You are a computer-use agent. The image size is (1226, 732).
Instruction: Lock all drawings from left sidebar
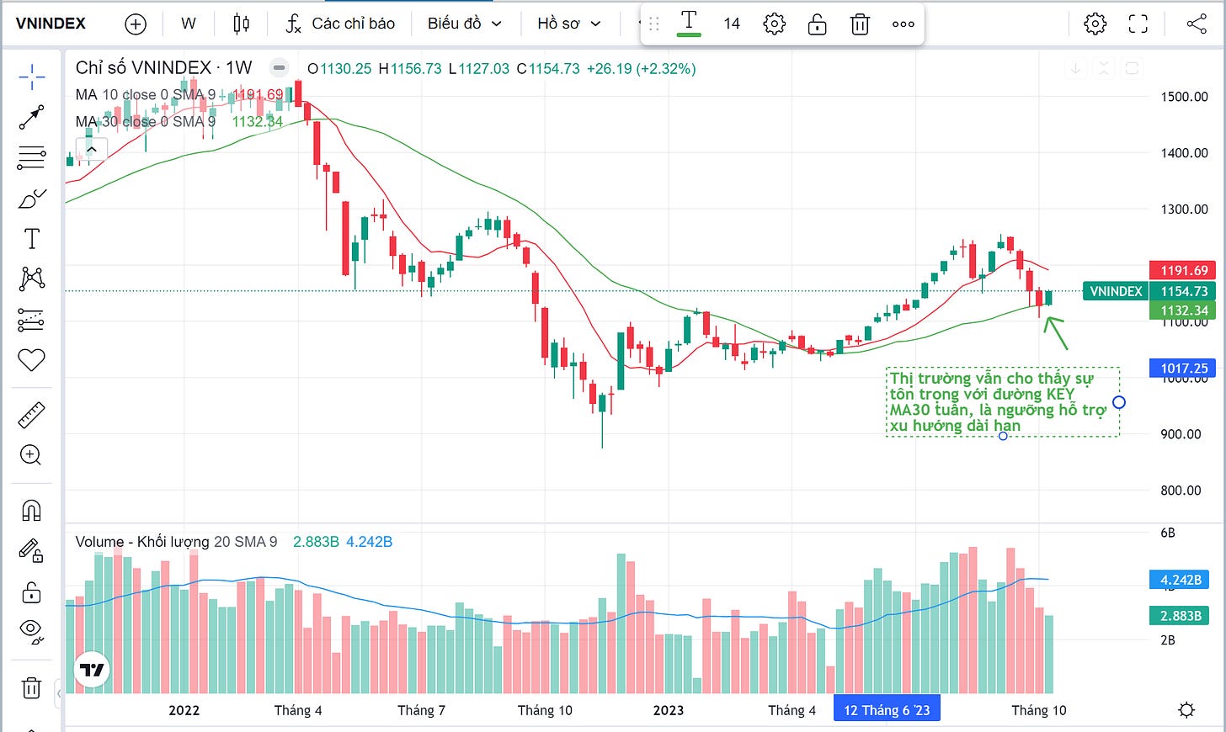(x=31, y=592)
